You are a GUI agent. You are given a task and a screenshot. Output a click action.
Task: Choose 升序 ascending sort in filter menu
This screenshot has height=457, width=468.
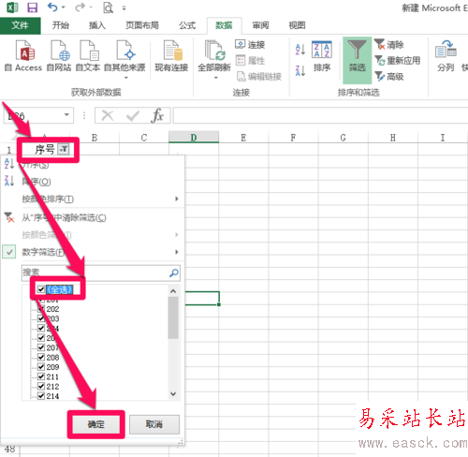94,164
